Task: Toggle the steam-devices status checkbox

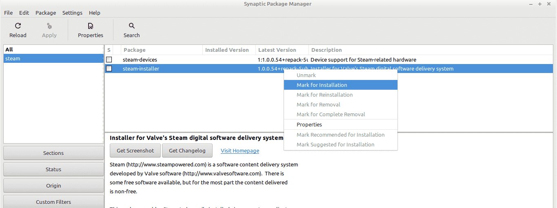Action: 109,60
